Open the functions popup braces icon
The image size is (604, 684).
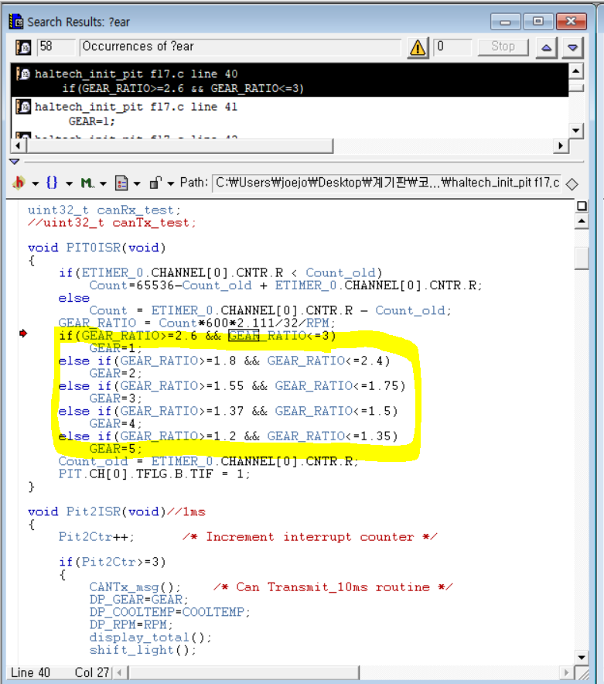tap(52, 183)
